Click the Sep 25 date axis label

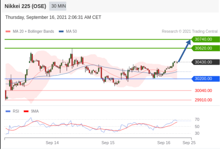(x=189, y=143)
